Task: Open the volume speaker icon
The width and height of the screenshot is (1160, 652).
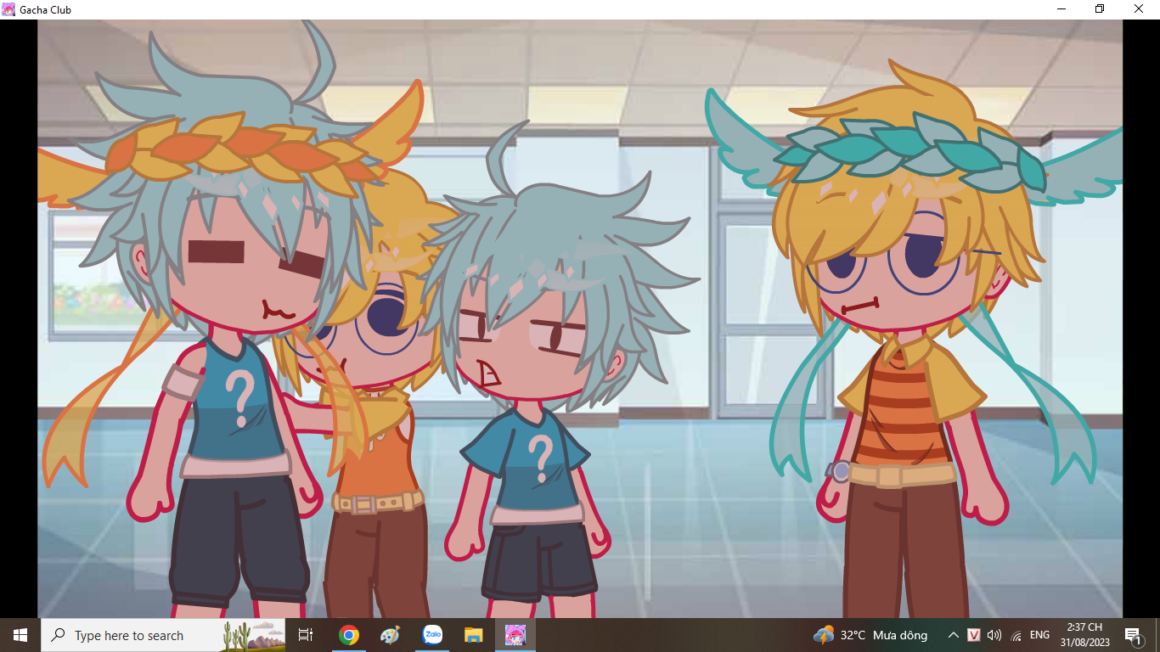Action: tap(994, 635)
